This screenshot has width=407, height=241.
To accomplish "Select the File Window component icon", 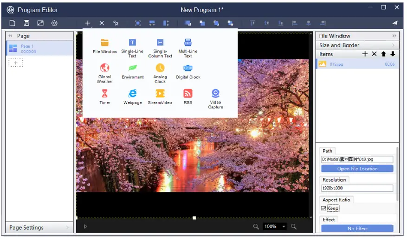I will (x=105, y=43).
